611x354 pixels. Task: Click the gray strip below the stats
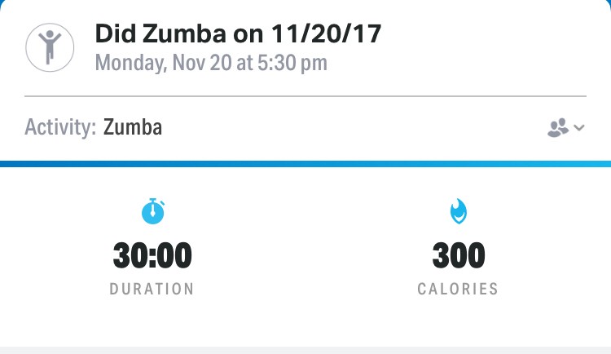point(305,350)
